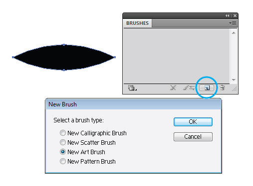
Task: Click the Brushes panel resize grip
Action: pyautogui.click(x=235, y=89)
